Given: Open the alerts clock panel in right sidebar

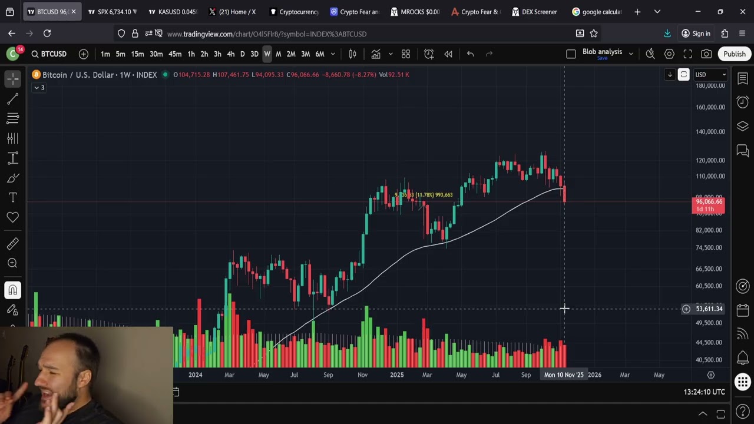Looking at the screenshot, I should 742,102.
